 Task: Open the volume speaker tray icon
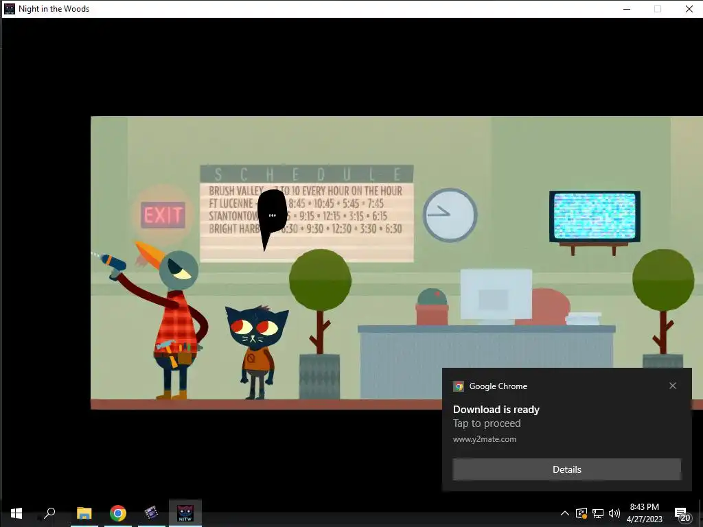[x=614, y=513]
